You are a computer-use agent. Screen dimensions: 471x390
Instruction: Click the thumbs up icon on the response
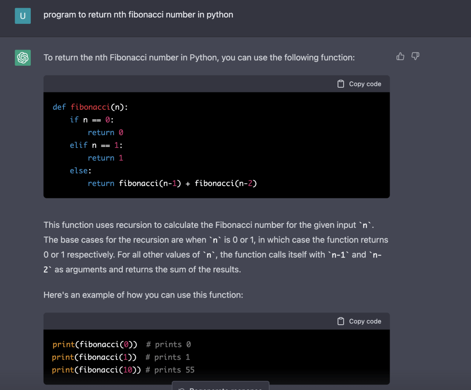(x=400, y=57)
